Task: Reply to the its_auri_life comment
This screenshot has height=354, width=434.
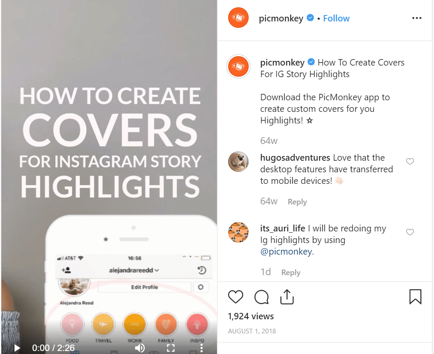Action: pos(291,273)
